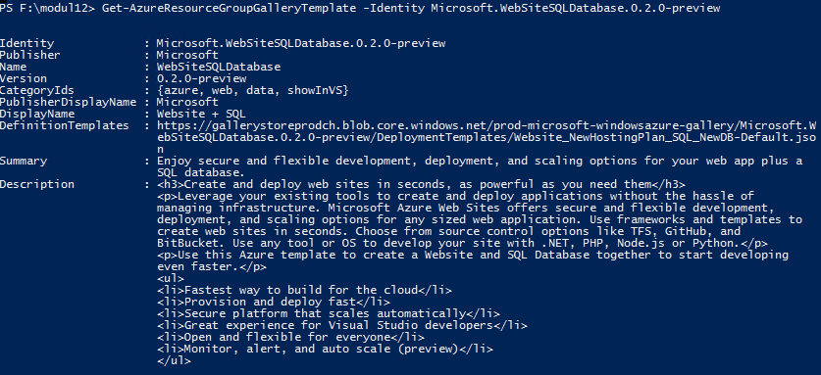Click the DefinitionTemplates label

click(65, 125)
